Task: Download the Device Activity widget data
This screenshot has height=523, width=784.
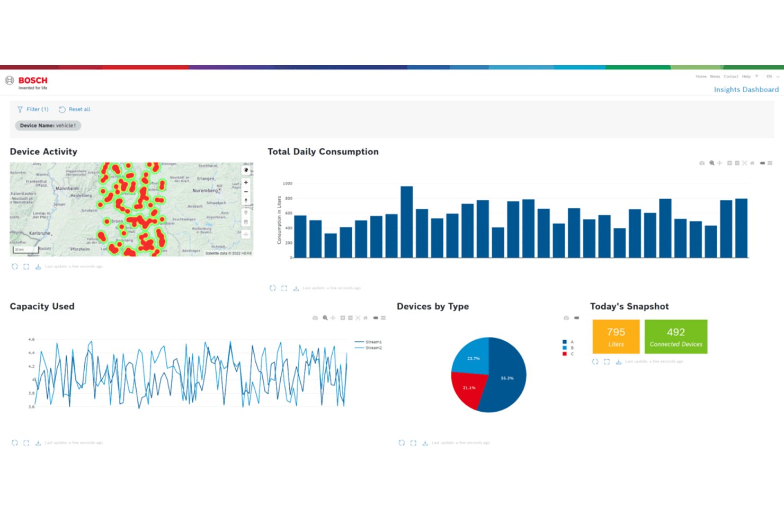Action: click(x=38, y=267)
